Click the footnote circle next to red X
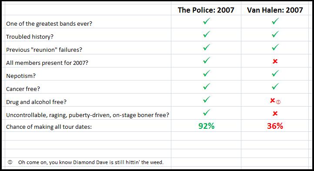The width and height of the screenshot is (314, 171). (278, 102)
